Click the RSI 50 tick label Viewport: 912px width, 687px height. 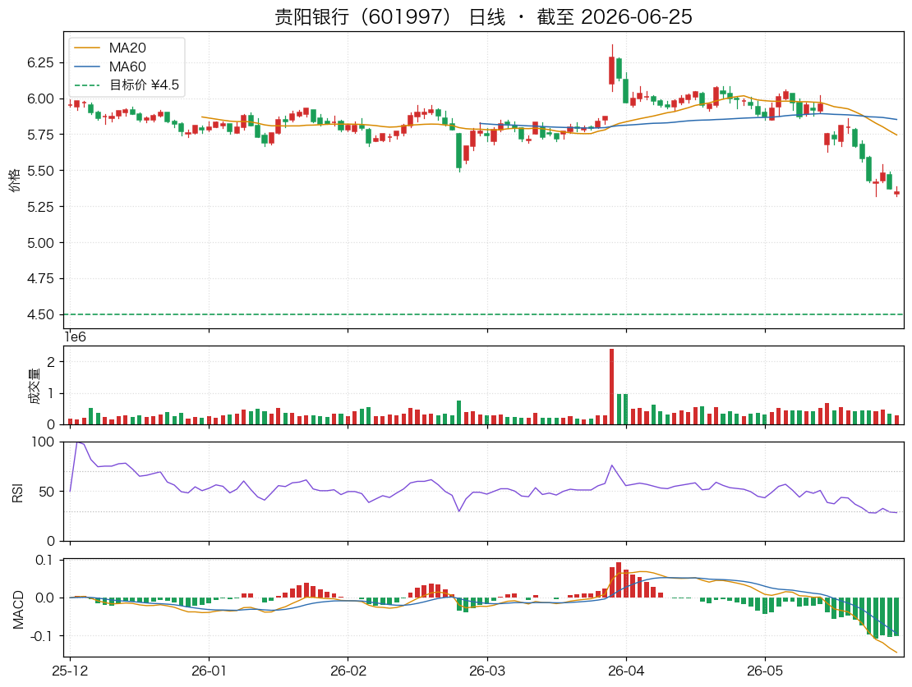[47, 492]
